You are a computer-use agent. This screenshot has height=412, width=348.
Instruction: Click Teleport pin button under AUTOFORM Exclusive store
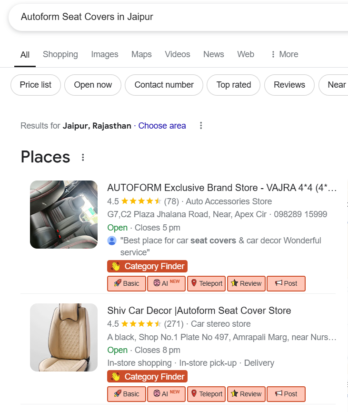[x=207, y=283]
